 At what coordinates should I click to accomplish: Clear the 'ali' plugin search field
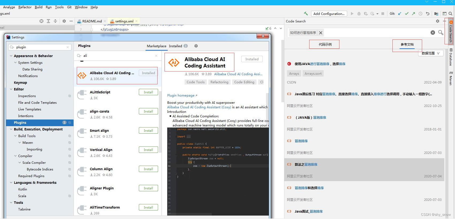click(x=156, y=56)
